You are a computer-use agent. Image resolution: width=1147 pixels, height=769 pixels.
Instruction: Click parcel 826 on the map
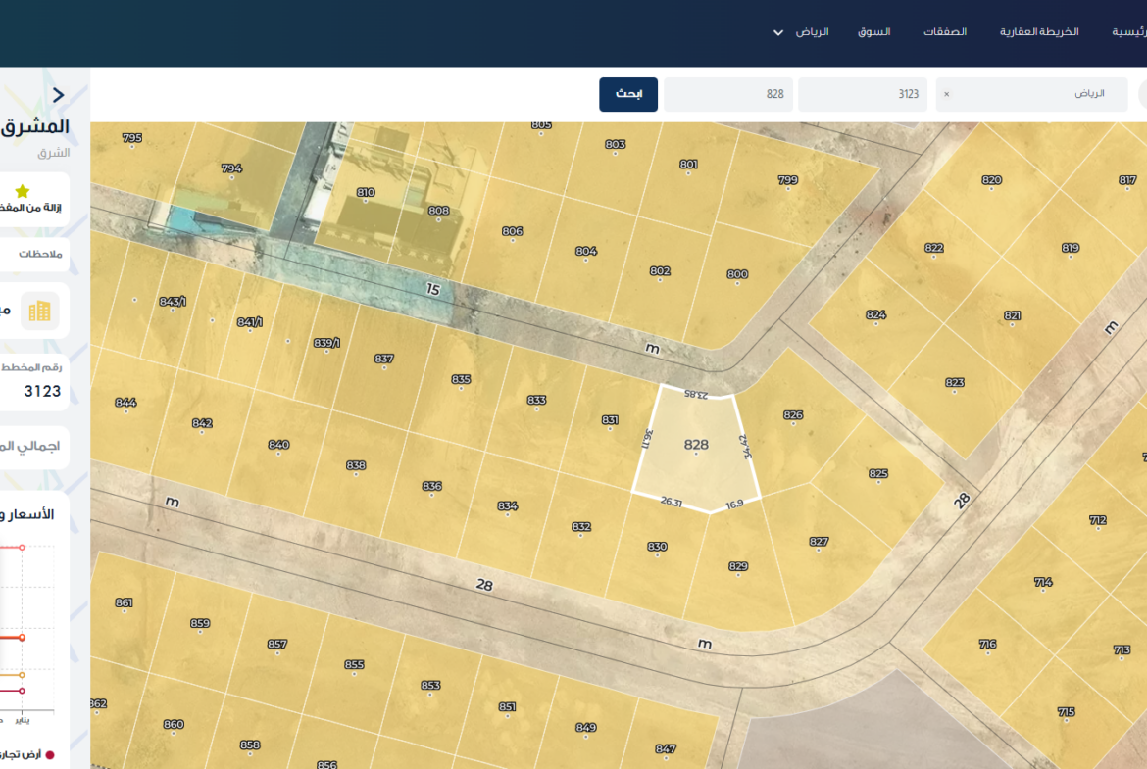793,416
